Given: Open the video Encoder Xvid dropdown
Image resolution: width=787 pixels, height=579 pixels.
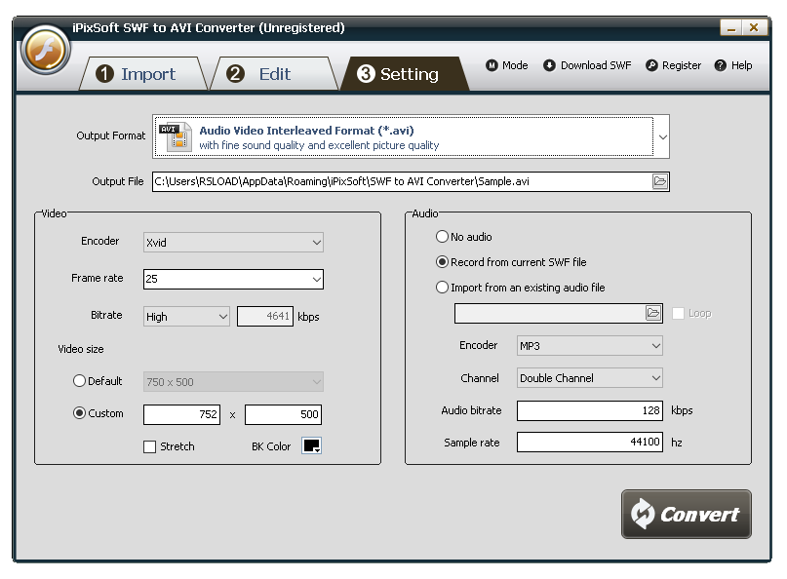Looking at the screenshot, I should point(233,243).
